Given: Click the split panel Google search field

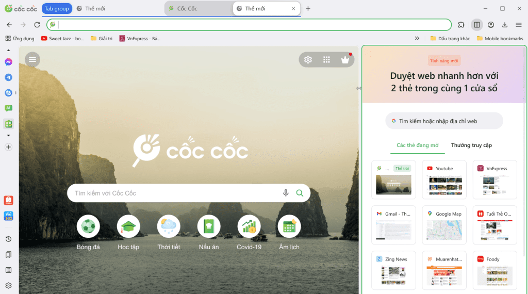Looking at the screenshot, I should (444, 121).
